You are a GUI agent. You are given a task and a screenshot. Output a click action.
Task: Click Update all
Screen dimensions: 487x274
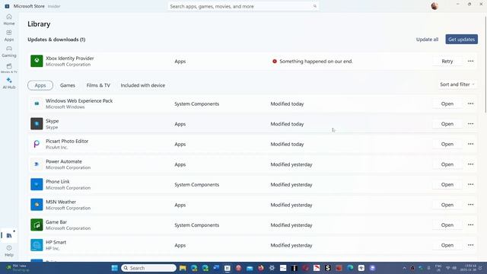coord(427,39)
